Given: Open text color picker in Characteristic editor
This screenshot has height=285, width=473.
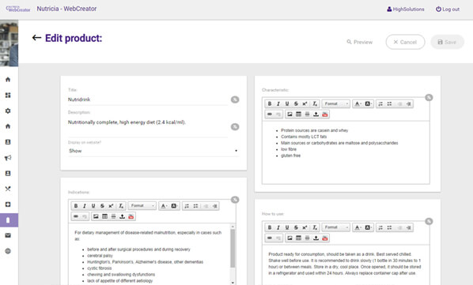Looking at the screenshot, I should [358, 104].
